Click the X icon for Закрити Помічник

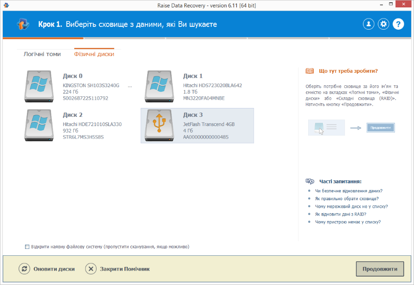[91, 269]
